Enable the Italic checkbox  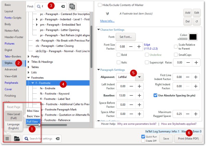pyautogui.click(x=118, y=63)
